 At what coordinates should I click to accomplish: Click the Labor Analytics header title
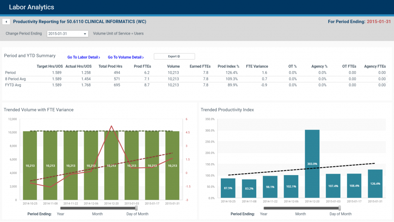pyautogui.click(x=32, y=7)
